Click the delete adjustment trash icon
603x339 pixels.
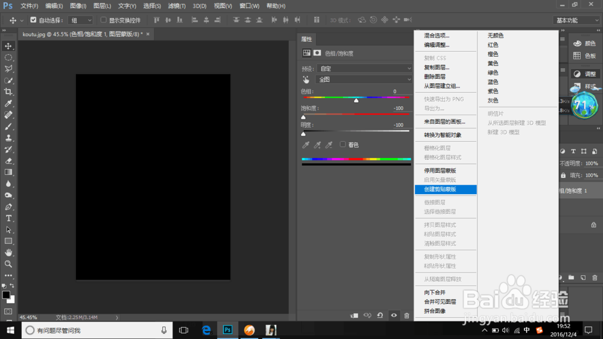click(x=406, y=315)
